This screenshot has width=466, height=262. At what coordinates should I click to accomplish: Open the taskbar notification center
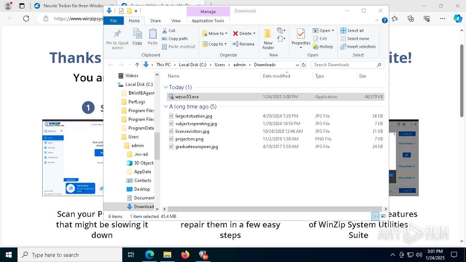coord(454,255)
